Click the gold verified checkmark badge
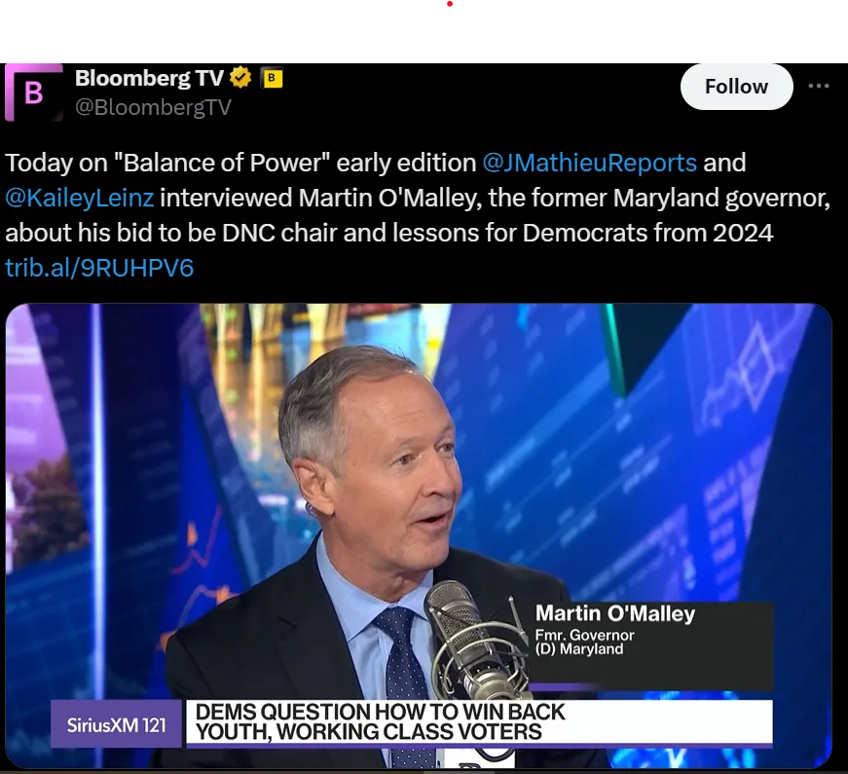This screenshot has width=848, height=774. point(240,78)
